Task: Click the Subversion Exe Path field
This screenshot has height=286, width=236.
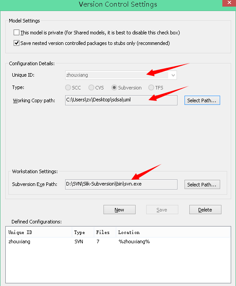Action: (x=121, y=184)
